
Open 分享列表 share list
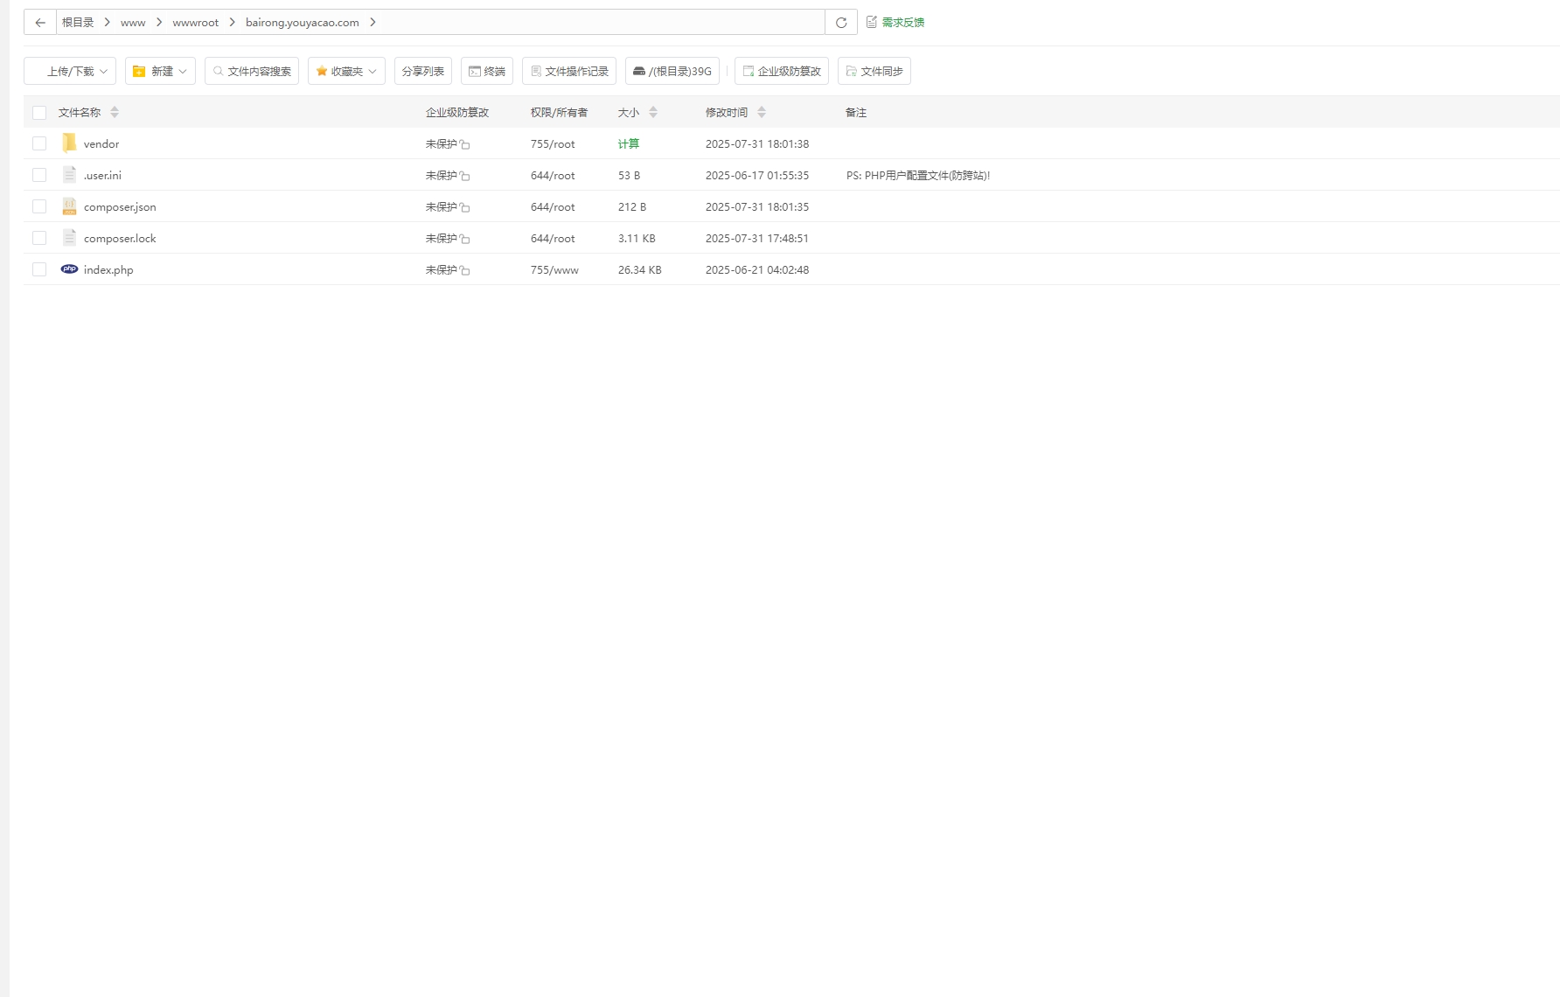click(x=423, y=71)
